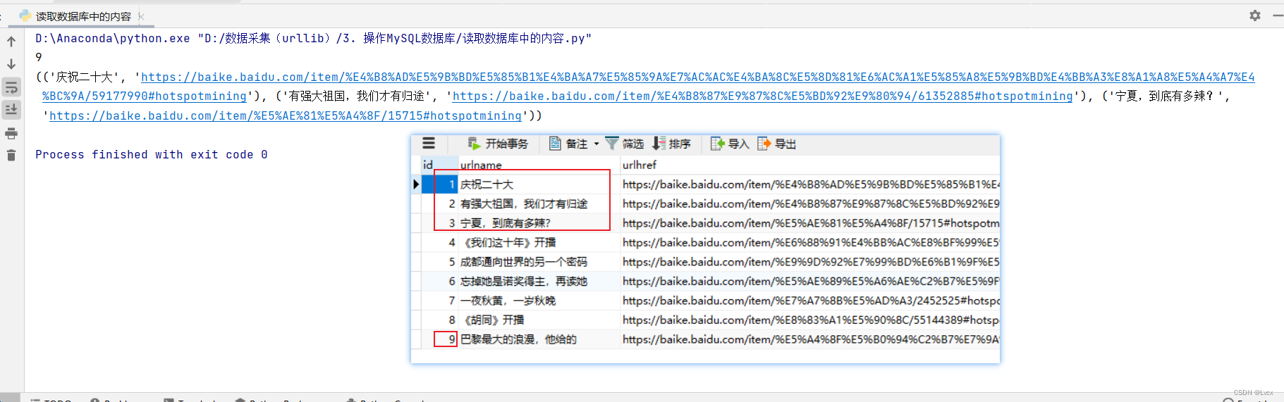
Task: Click the current row indicator arrow
Action: pyautogui.click(x=416, y=184)
